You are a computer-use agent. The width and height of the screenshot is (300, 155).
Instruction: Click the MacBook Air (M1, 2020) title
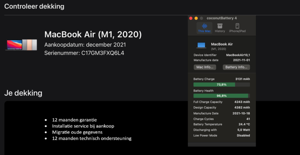93,34
